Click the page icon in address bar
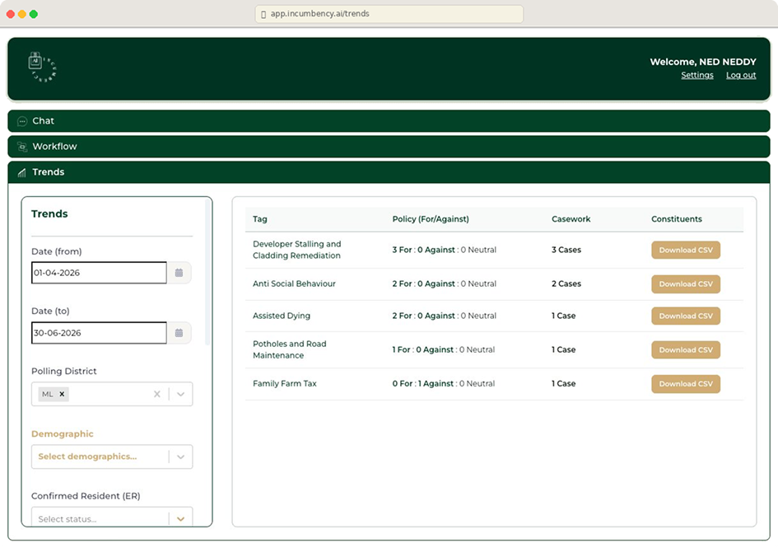 263,14
